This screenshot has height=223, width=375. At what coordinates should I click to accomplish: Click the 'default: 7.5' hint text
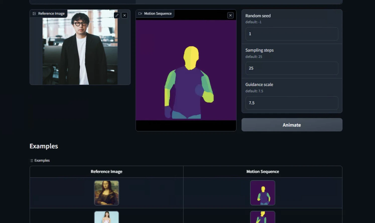[254, 91]
